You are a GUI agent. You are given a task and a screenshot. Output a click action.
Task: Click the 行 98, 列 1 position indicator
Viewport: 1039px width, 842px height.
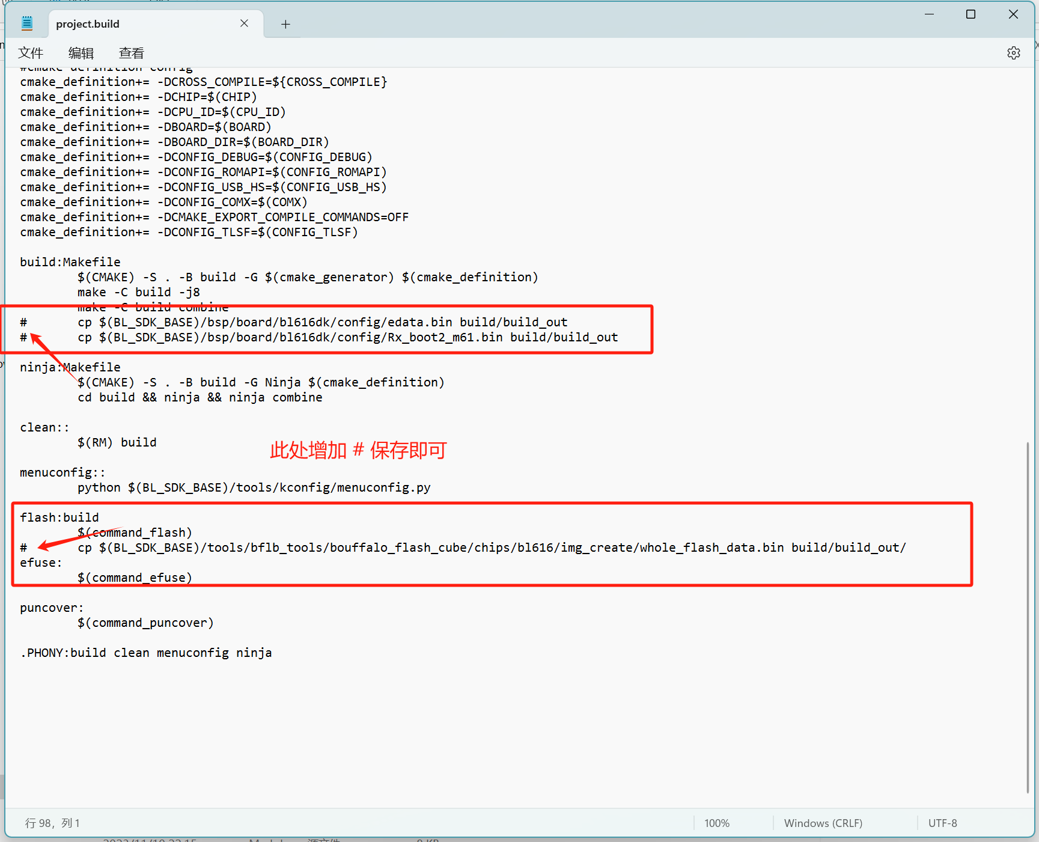click(52, 823)
